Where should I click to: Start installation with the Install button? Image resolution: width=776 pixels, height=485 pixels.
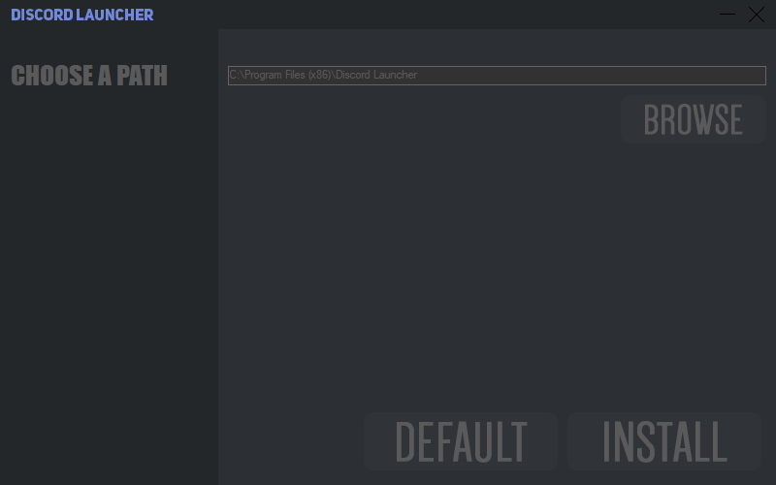click(x=664, y=441)
